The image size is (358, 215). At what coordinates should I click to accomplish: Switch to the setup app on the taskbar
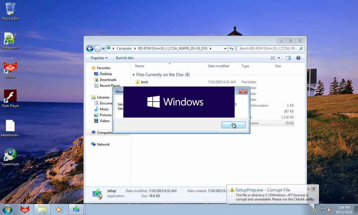click(76, 209)
